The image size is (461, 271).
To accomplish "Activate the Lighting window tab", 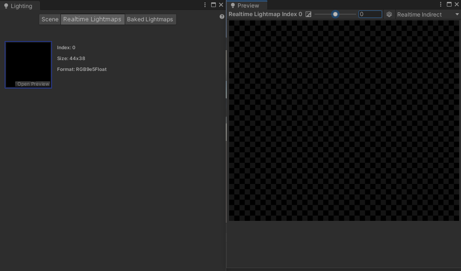I will 19,6.
